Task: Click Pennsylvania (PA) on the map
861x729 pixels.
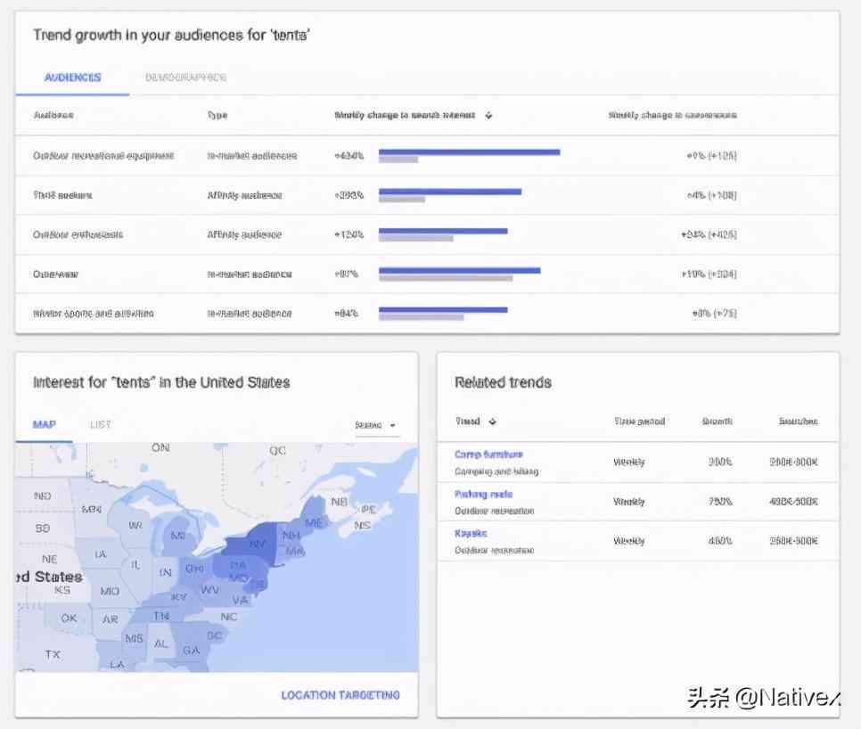Action: click(x=238, y=565)
